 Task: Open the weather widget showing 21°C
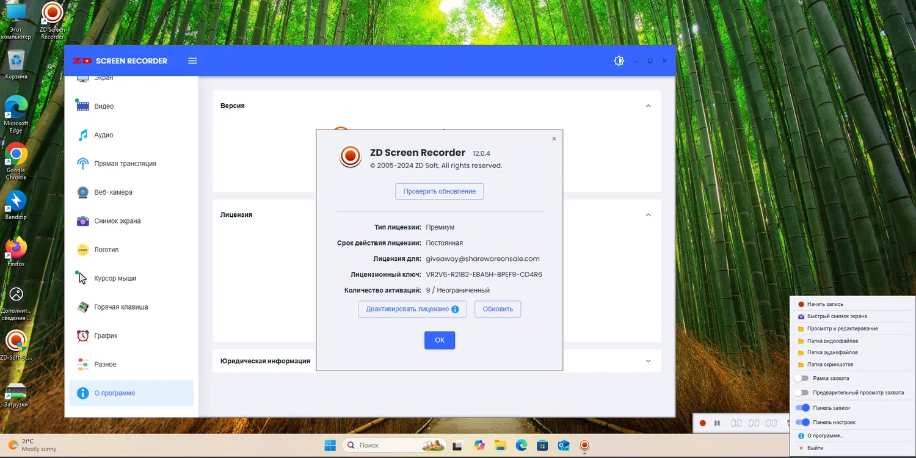[32, 445]
